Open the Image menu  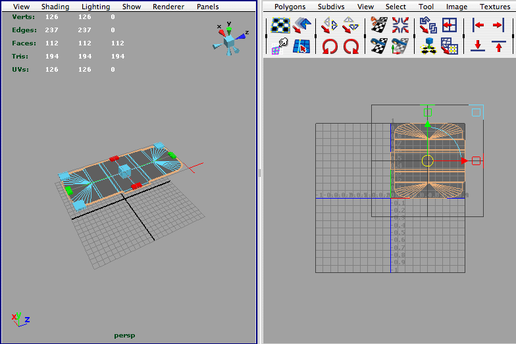(x=457, y=7)
